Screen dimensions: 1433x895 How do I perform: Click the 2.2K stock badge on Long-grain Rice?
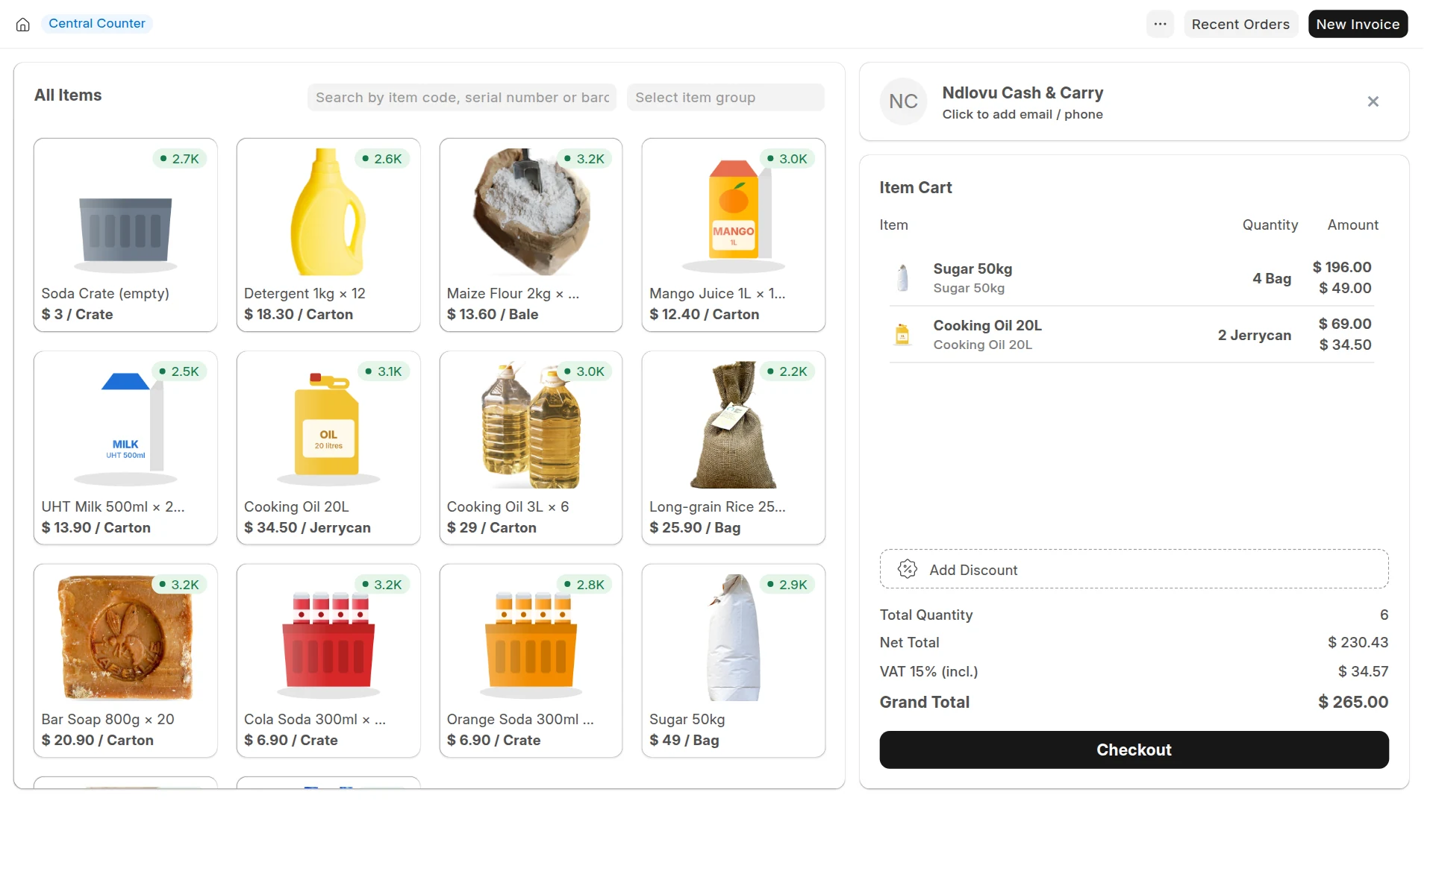[x=787, y=371]
